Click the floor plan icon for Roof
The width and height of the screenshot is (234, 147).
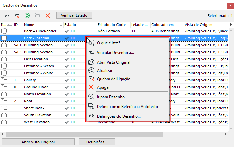coord(4,101)
